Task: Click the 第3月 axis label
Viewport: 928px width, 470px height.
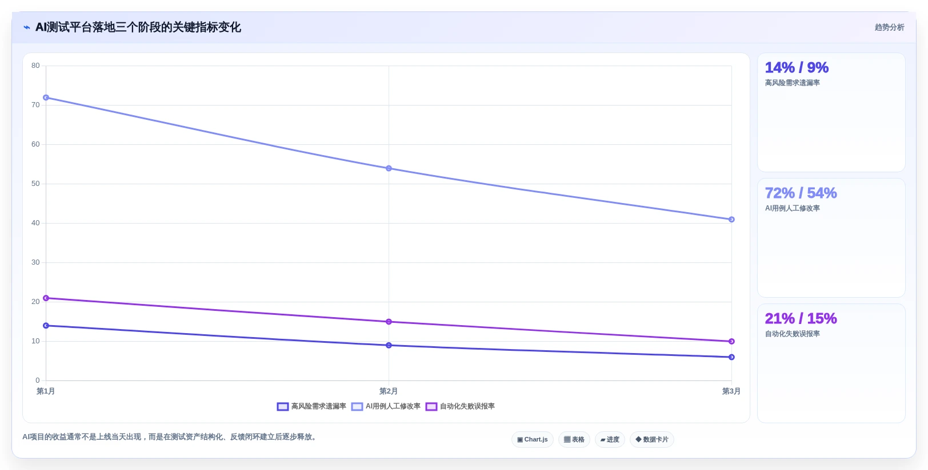Action: 731,391
